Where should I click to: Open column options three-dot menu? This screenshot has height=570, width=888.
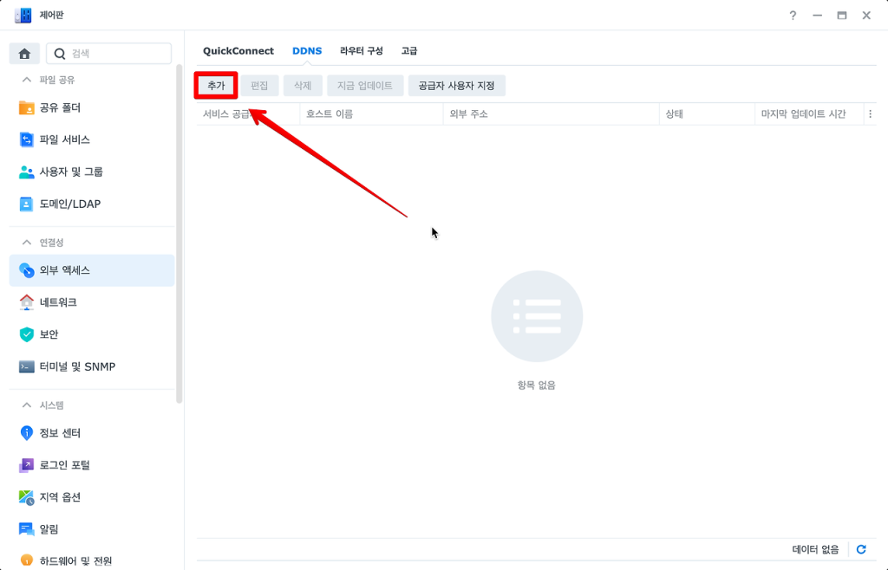(x=870, y=114)
